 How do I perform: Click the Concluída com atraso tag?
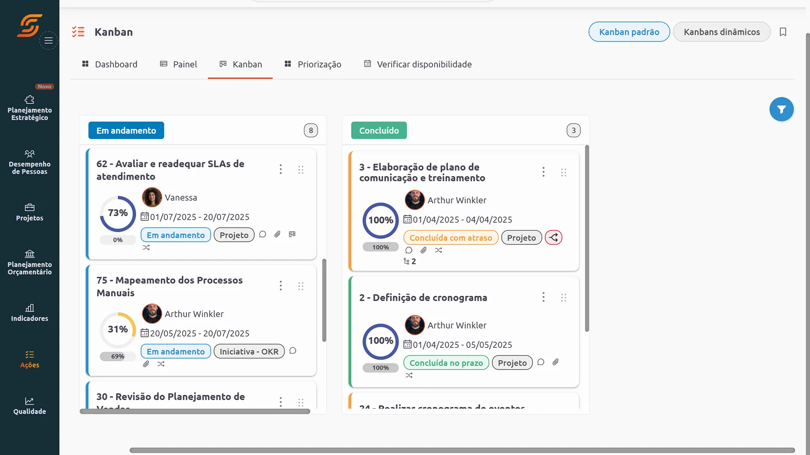451,238
